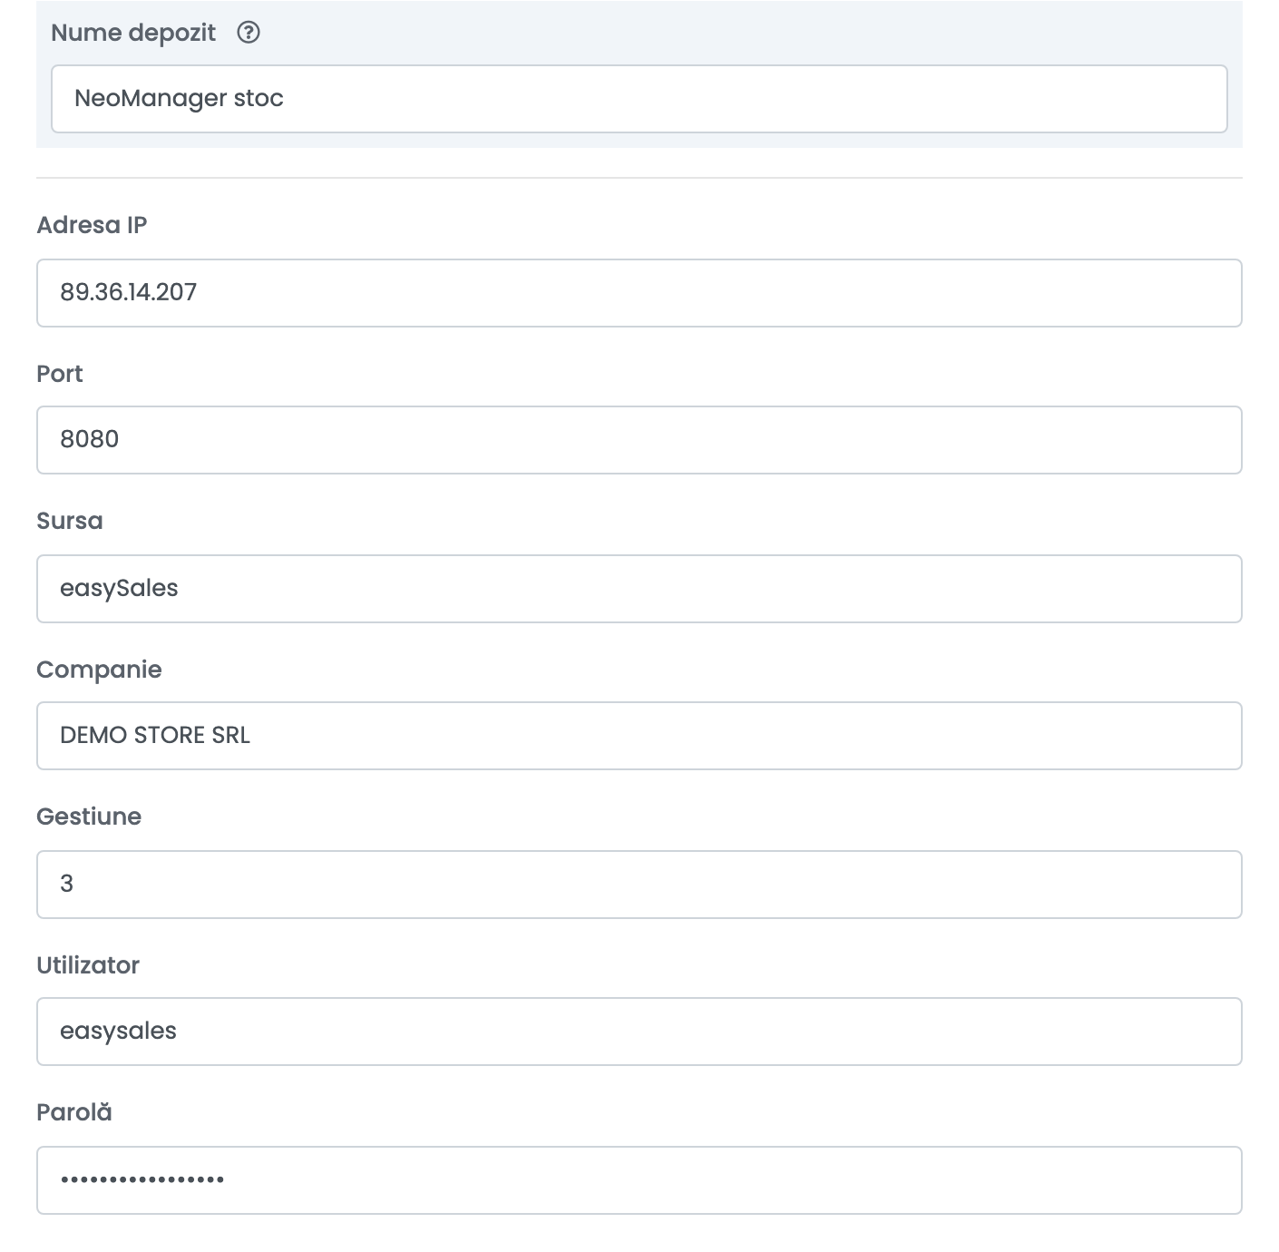Click the horizontal divider above Adresa IP

tap(639, 178)
